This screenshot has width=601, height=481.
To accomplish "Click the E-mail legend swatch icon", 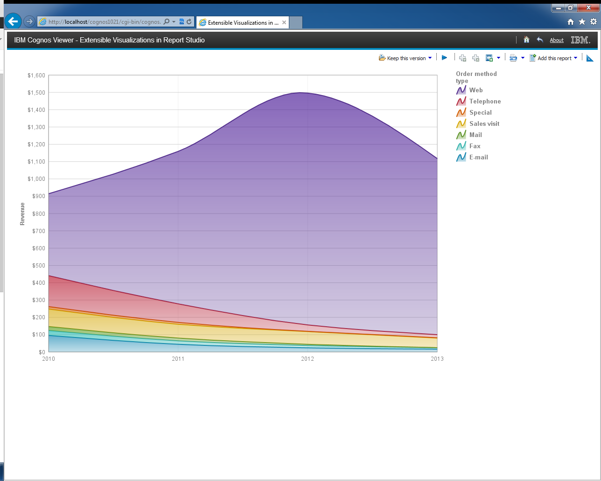I will coord(461,157).
